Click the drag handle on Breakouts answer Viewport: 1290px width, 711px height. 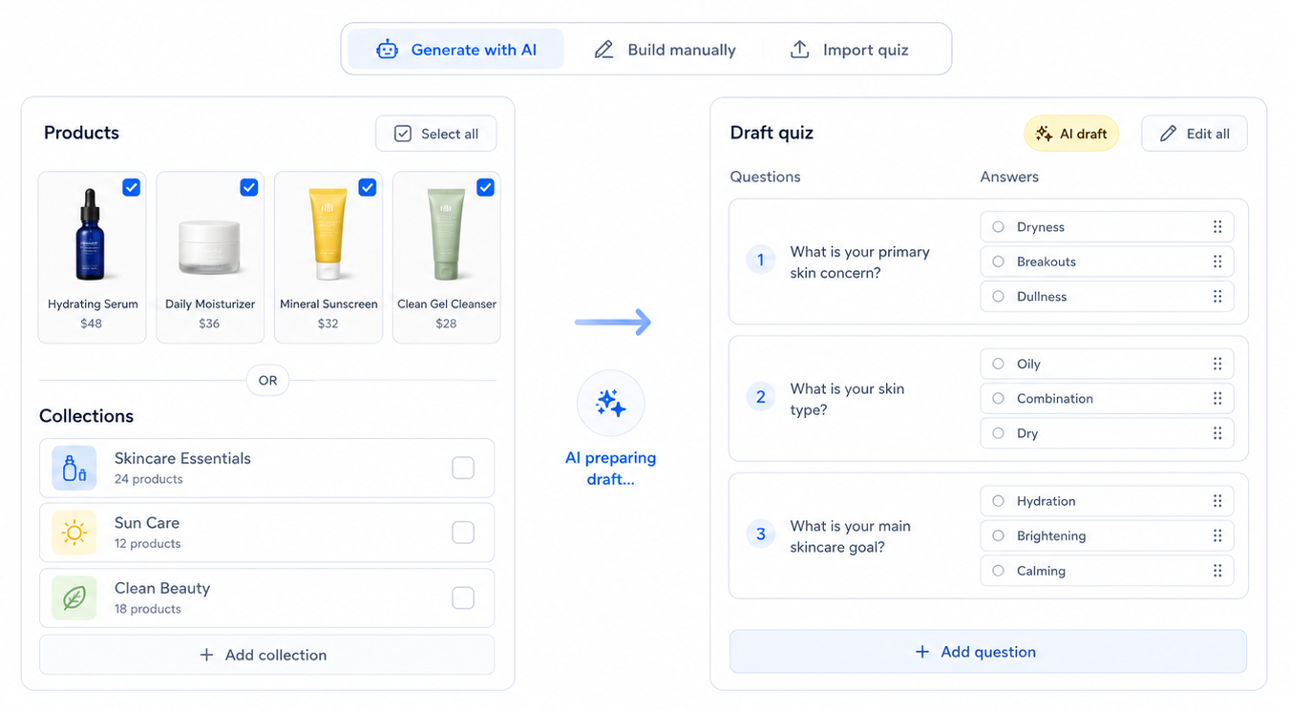tap(1217, 261)
